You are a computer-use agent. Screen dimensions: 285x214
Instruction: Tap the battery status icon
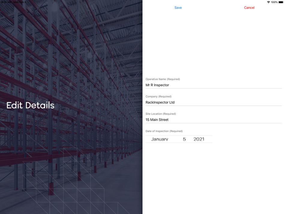click(281, 2)
